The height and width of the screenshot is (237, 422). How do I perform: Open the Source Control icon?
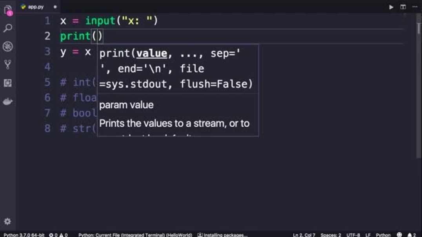8,65
